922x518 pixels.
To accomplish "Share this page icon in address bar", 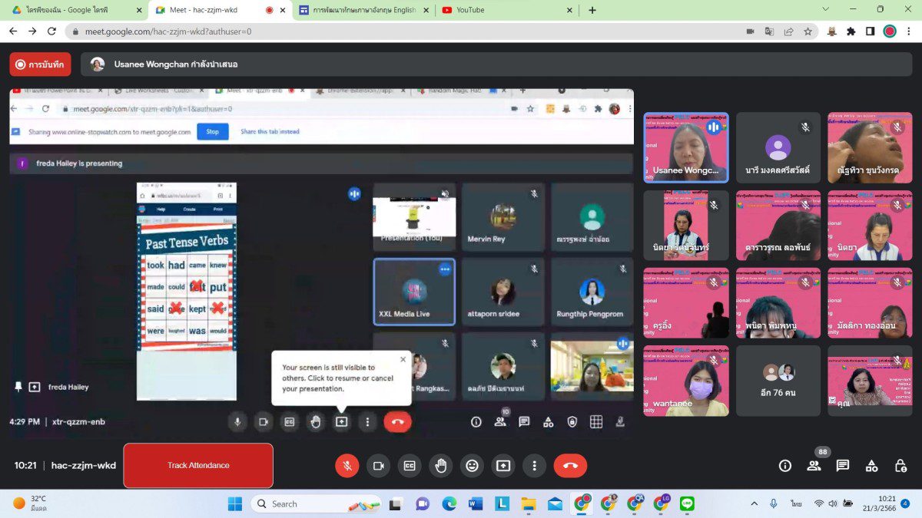I will [x=788, y=31].
